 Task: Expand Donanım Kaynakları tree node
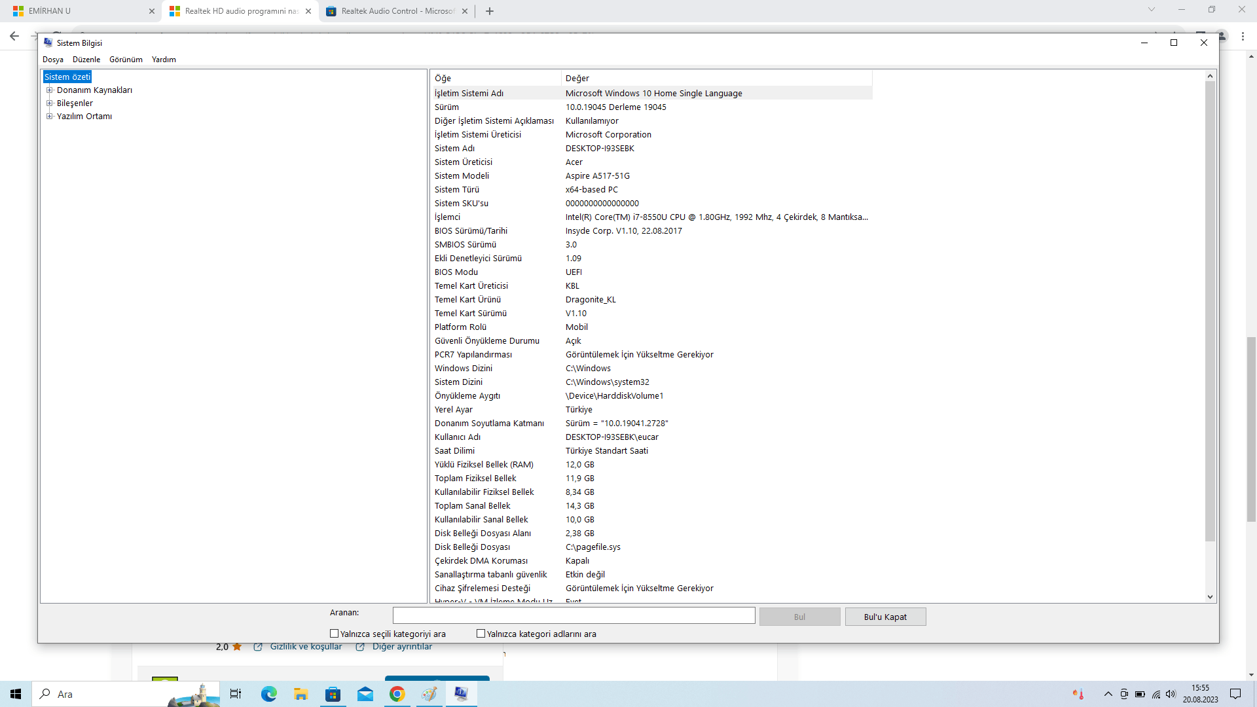pos(49,90)
